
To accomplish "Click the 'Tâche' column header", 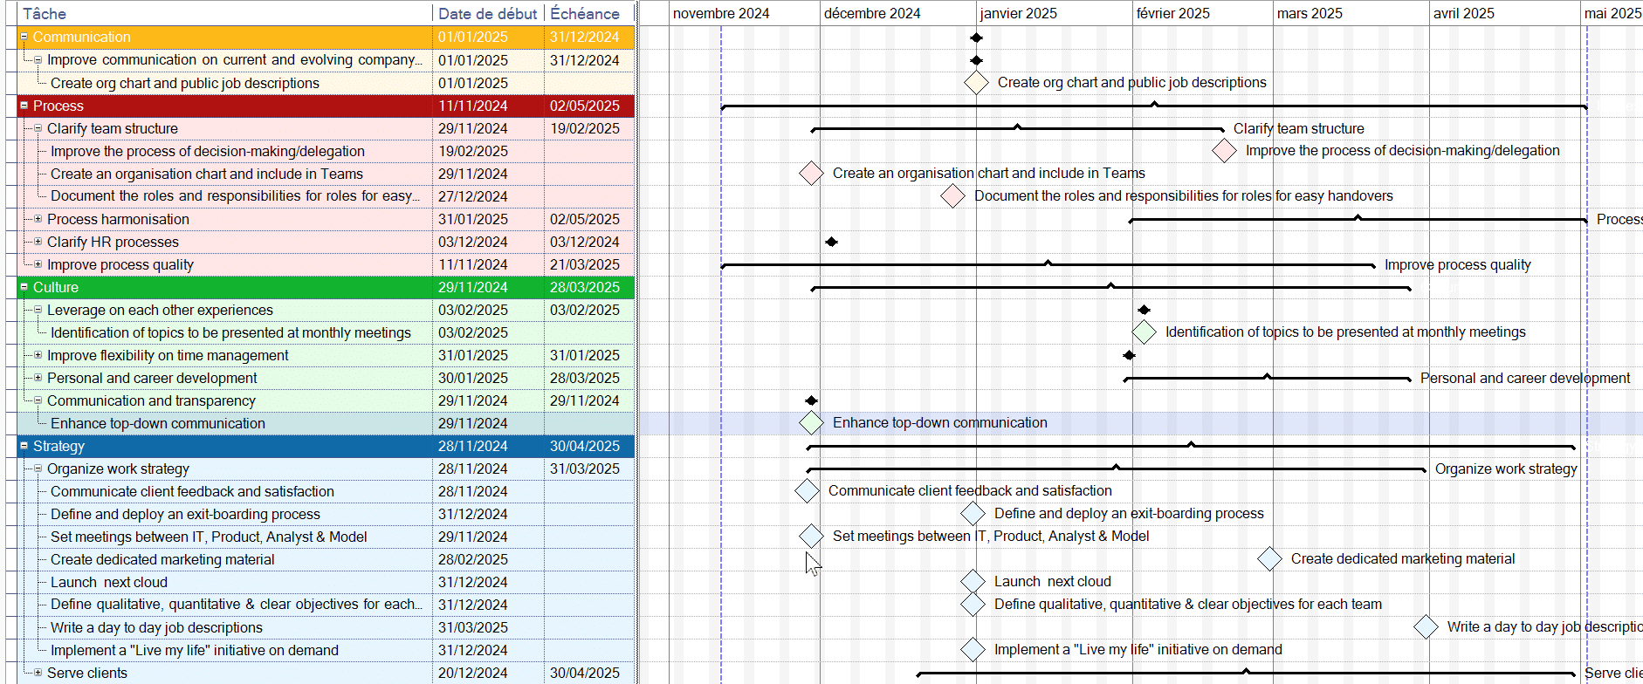I will coord(45,13).
